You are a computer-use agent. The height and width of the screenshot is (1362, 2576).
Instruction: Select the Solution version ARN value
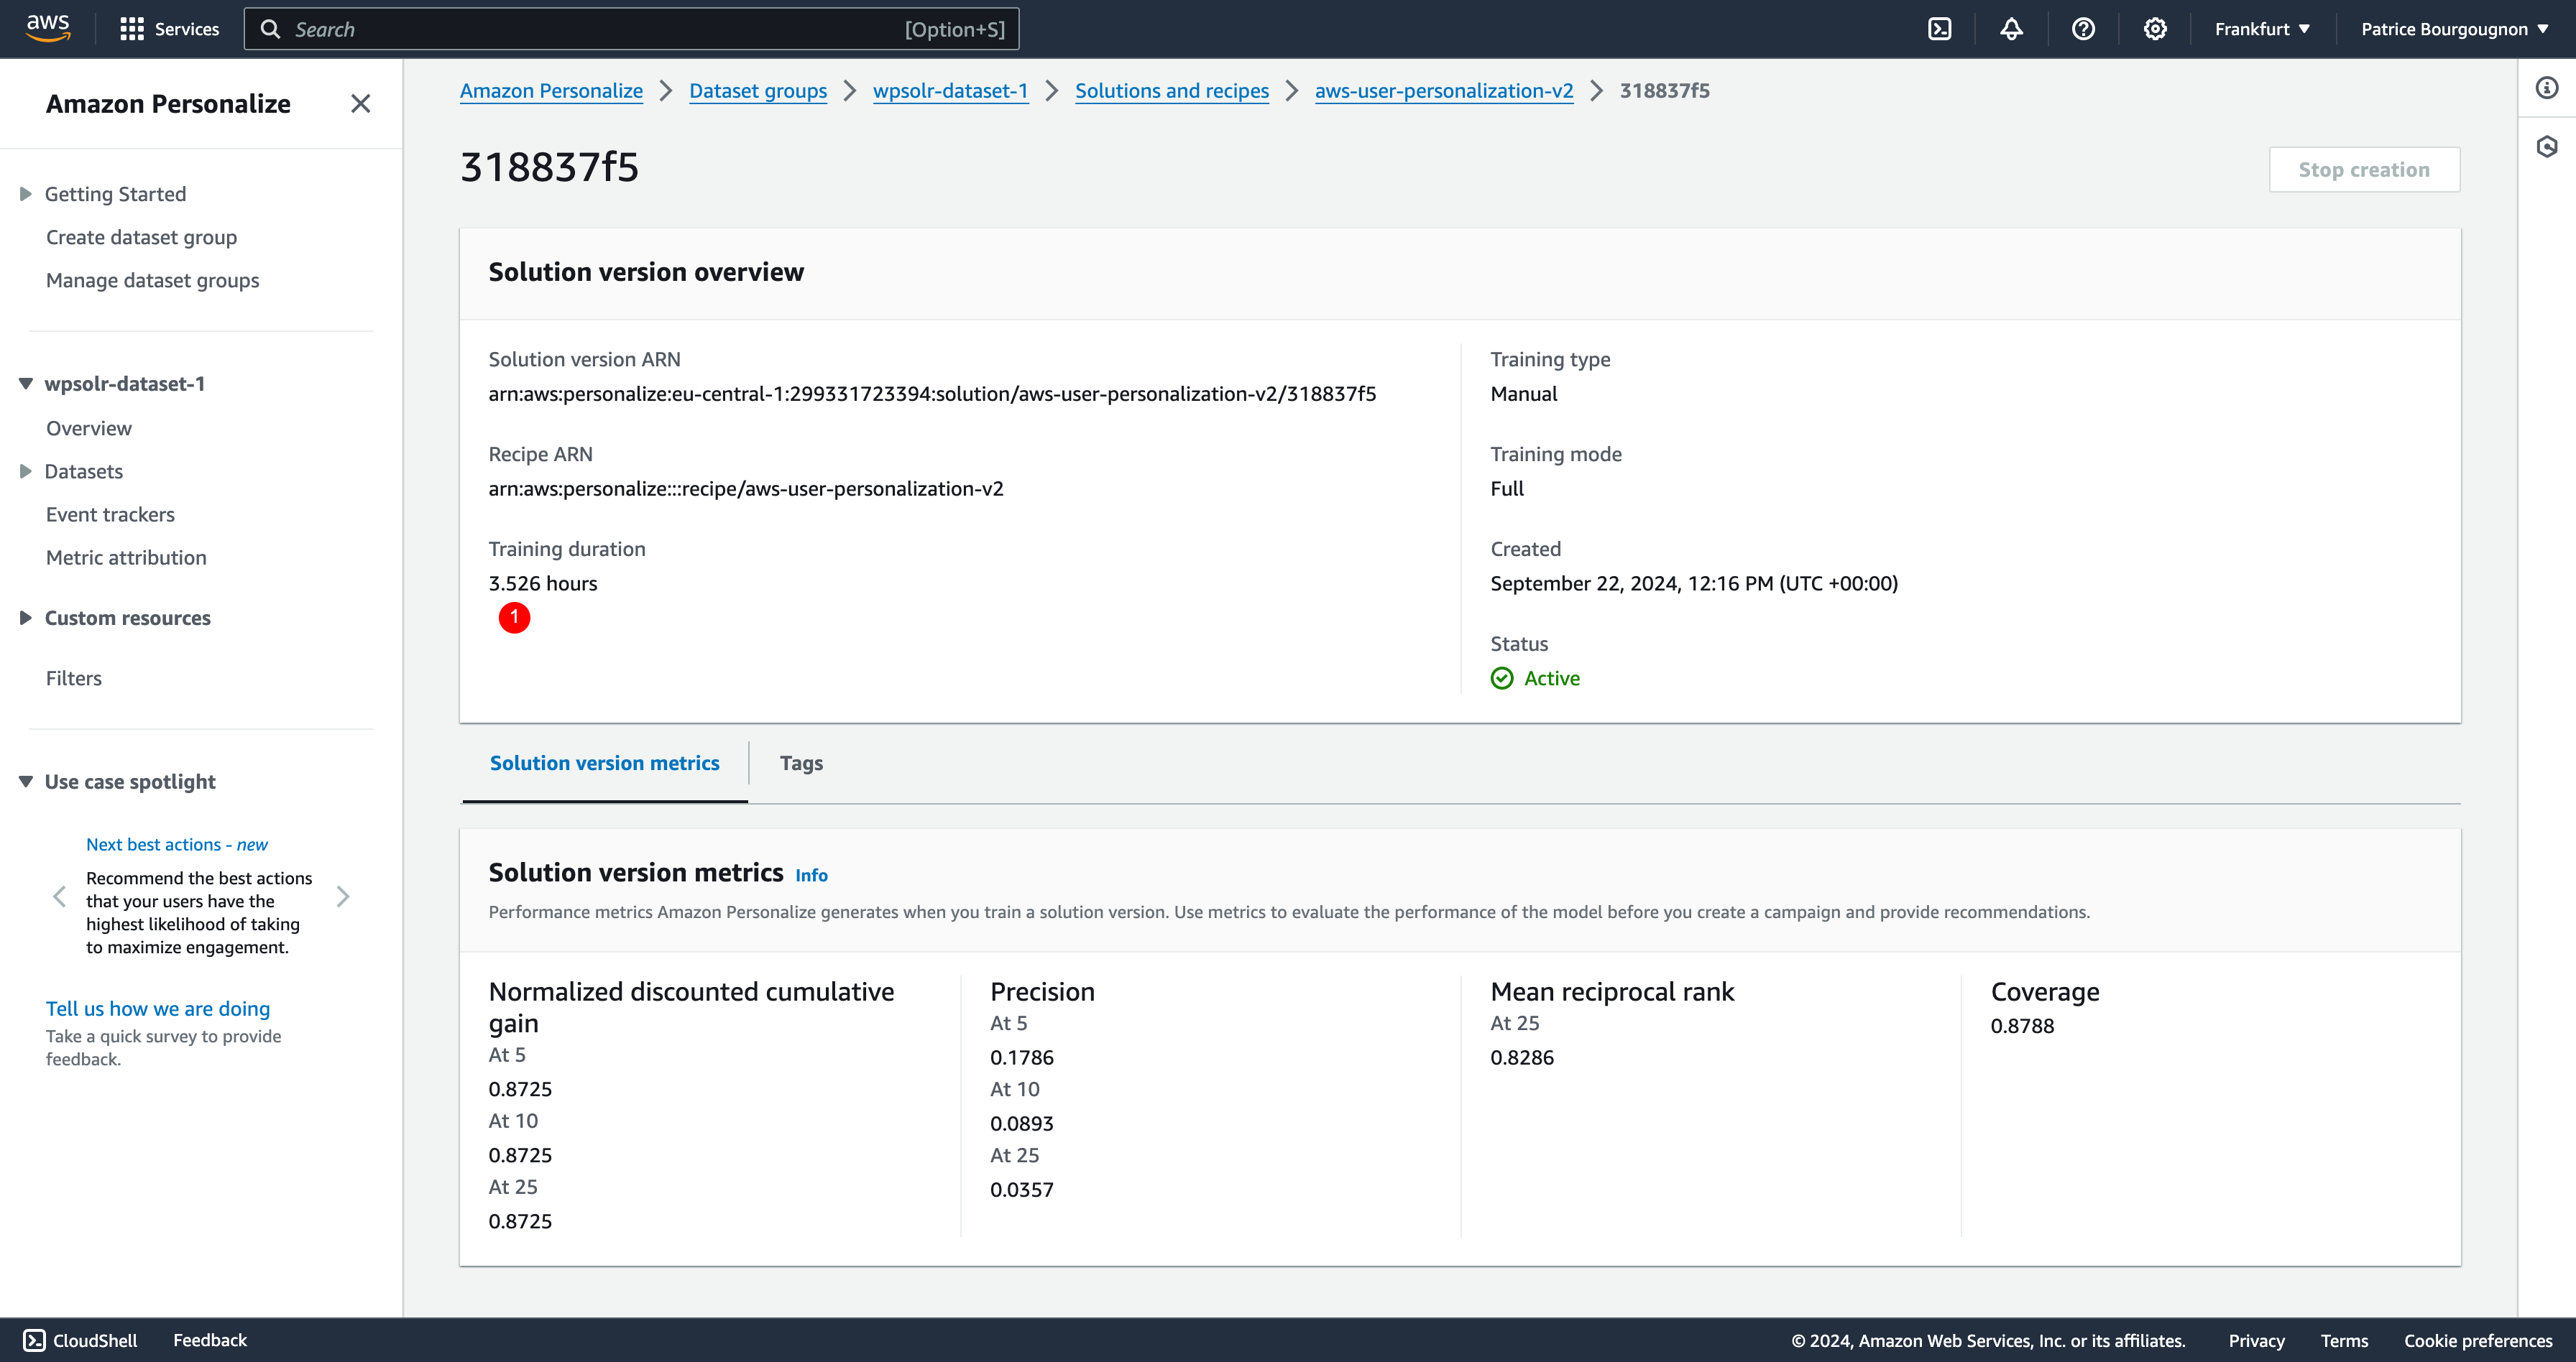tap(932, 394)
